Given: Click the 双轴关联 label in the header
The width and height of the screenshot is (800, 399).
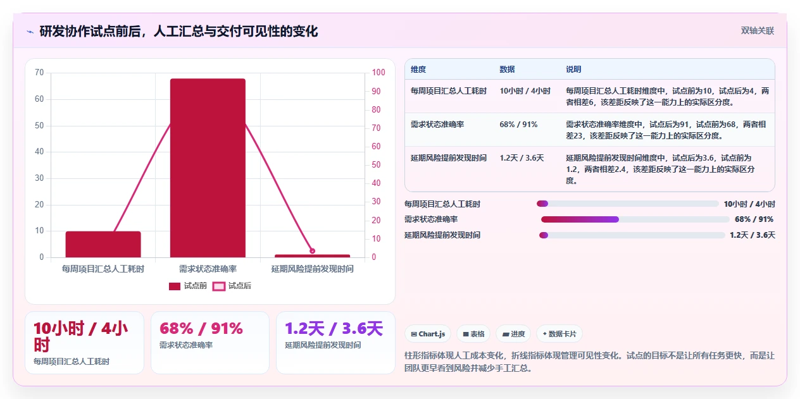Looking at the screenshot, I should pyautogui.click(x=758, y=30).
